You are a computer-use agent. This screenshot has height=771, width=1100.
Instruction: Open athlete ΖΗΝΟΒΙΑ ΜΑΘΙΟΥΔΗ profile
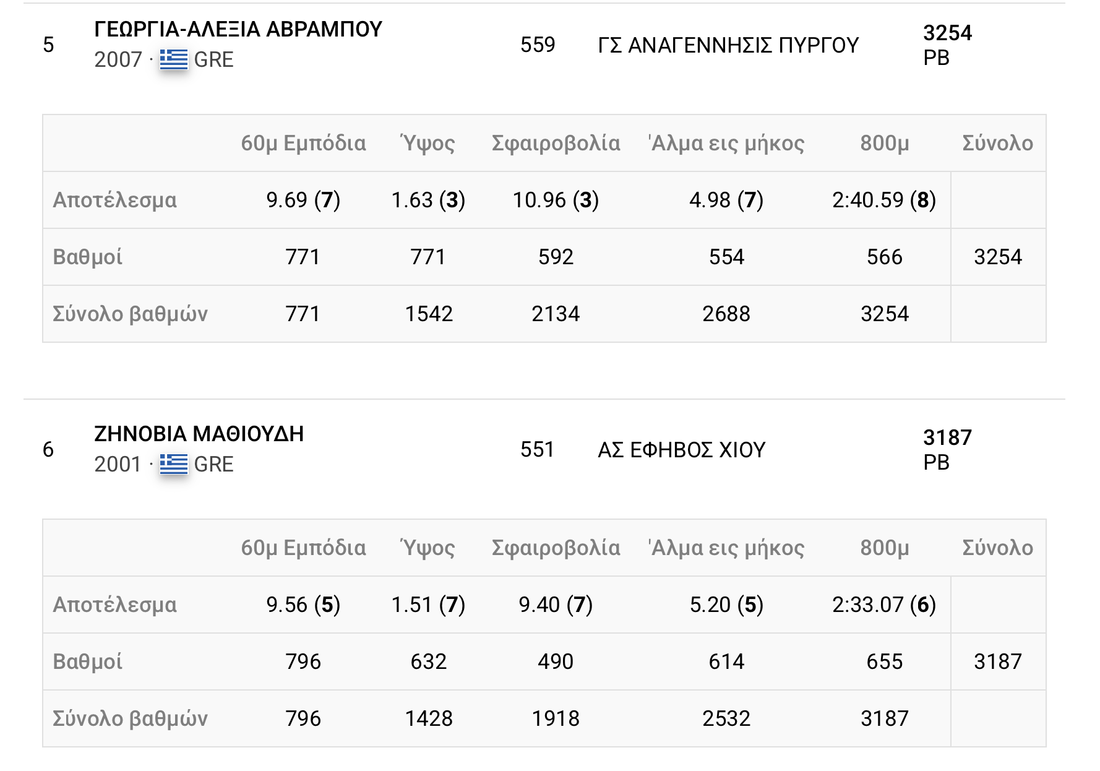[x=199, y=434]
